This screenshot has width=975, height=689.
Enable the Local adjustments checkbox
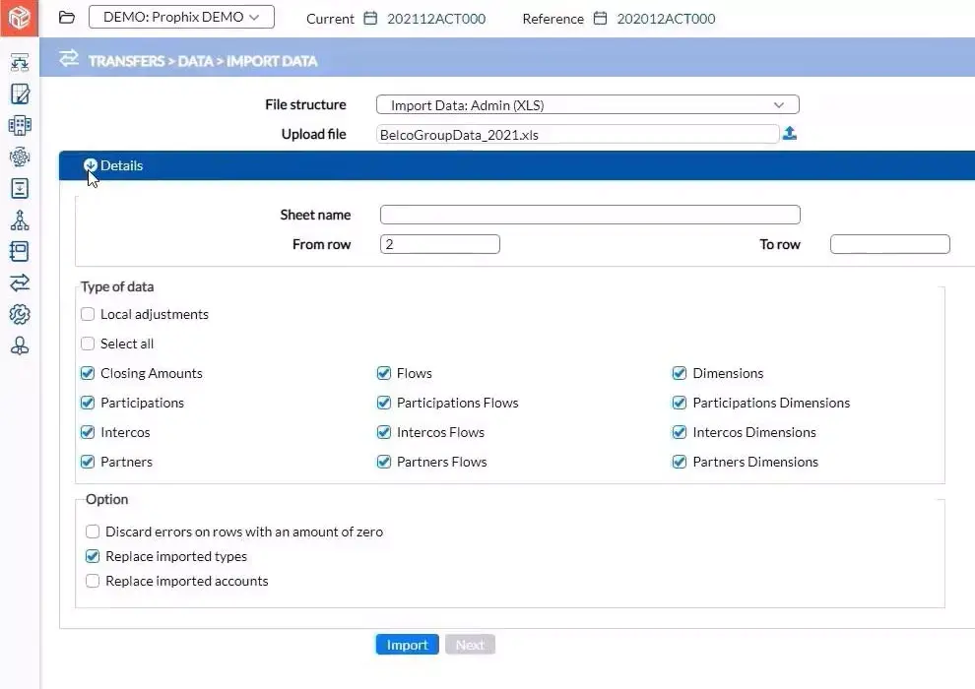coord(88,314)
